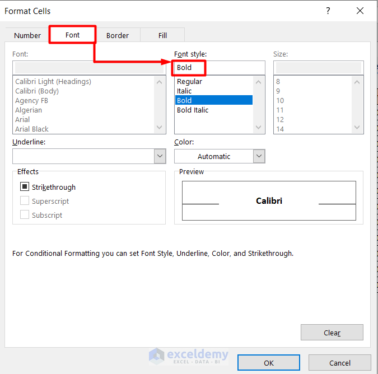Open the Fill tab
Screen dimensions: 378x374
(x=162, y=35)
